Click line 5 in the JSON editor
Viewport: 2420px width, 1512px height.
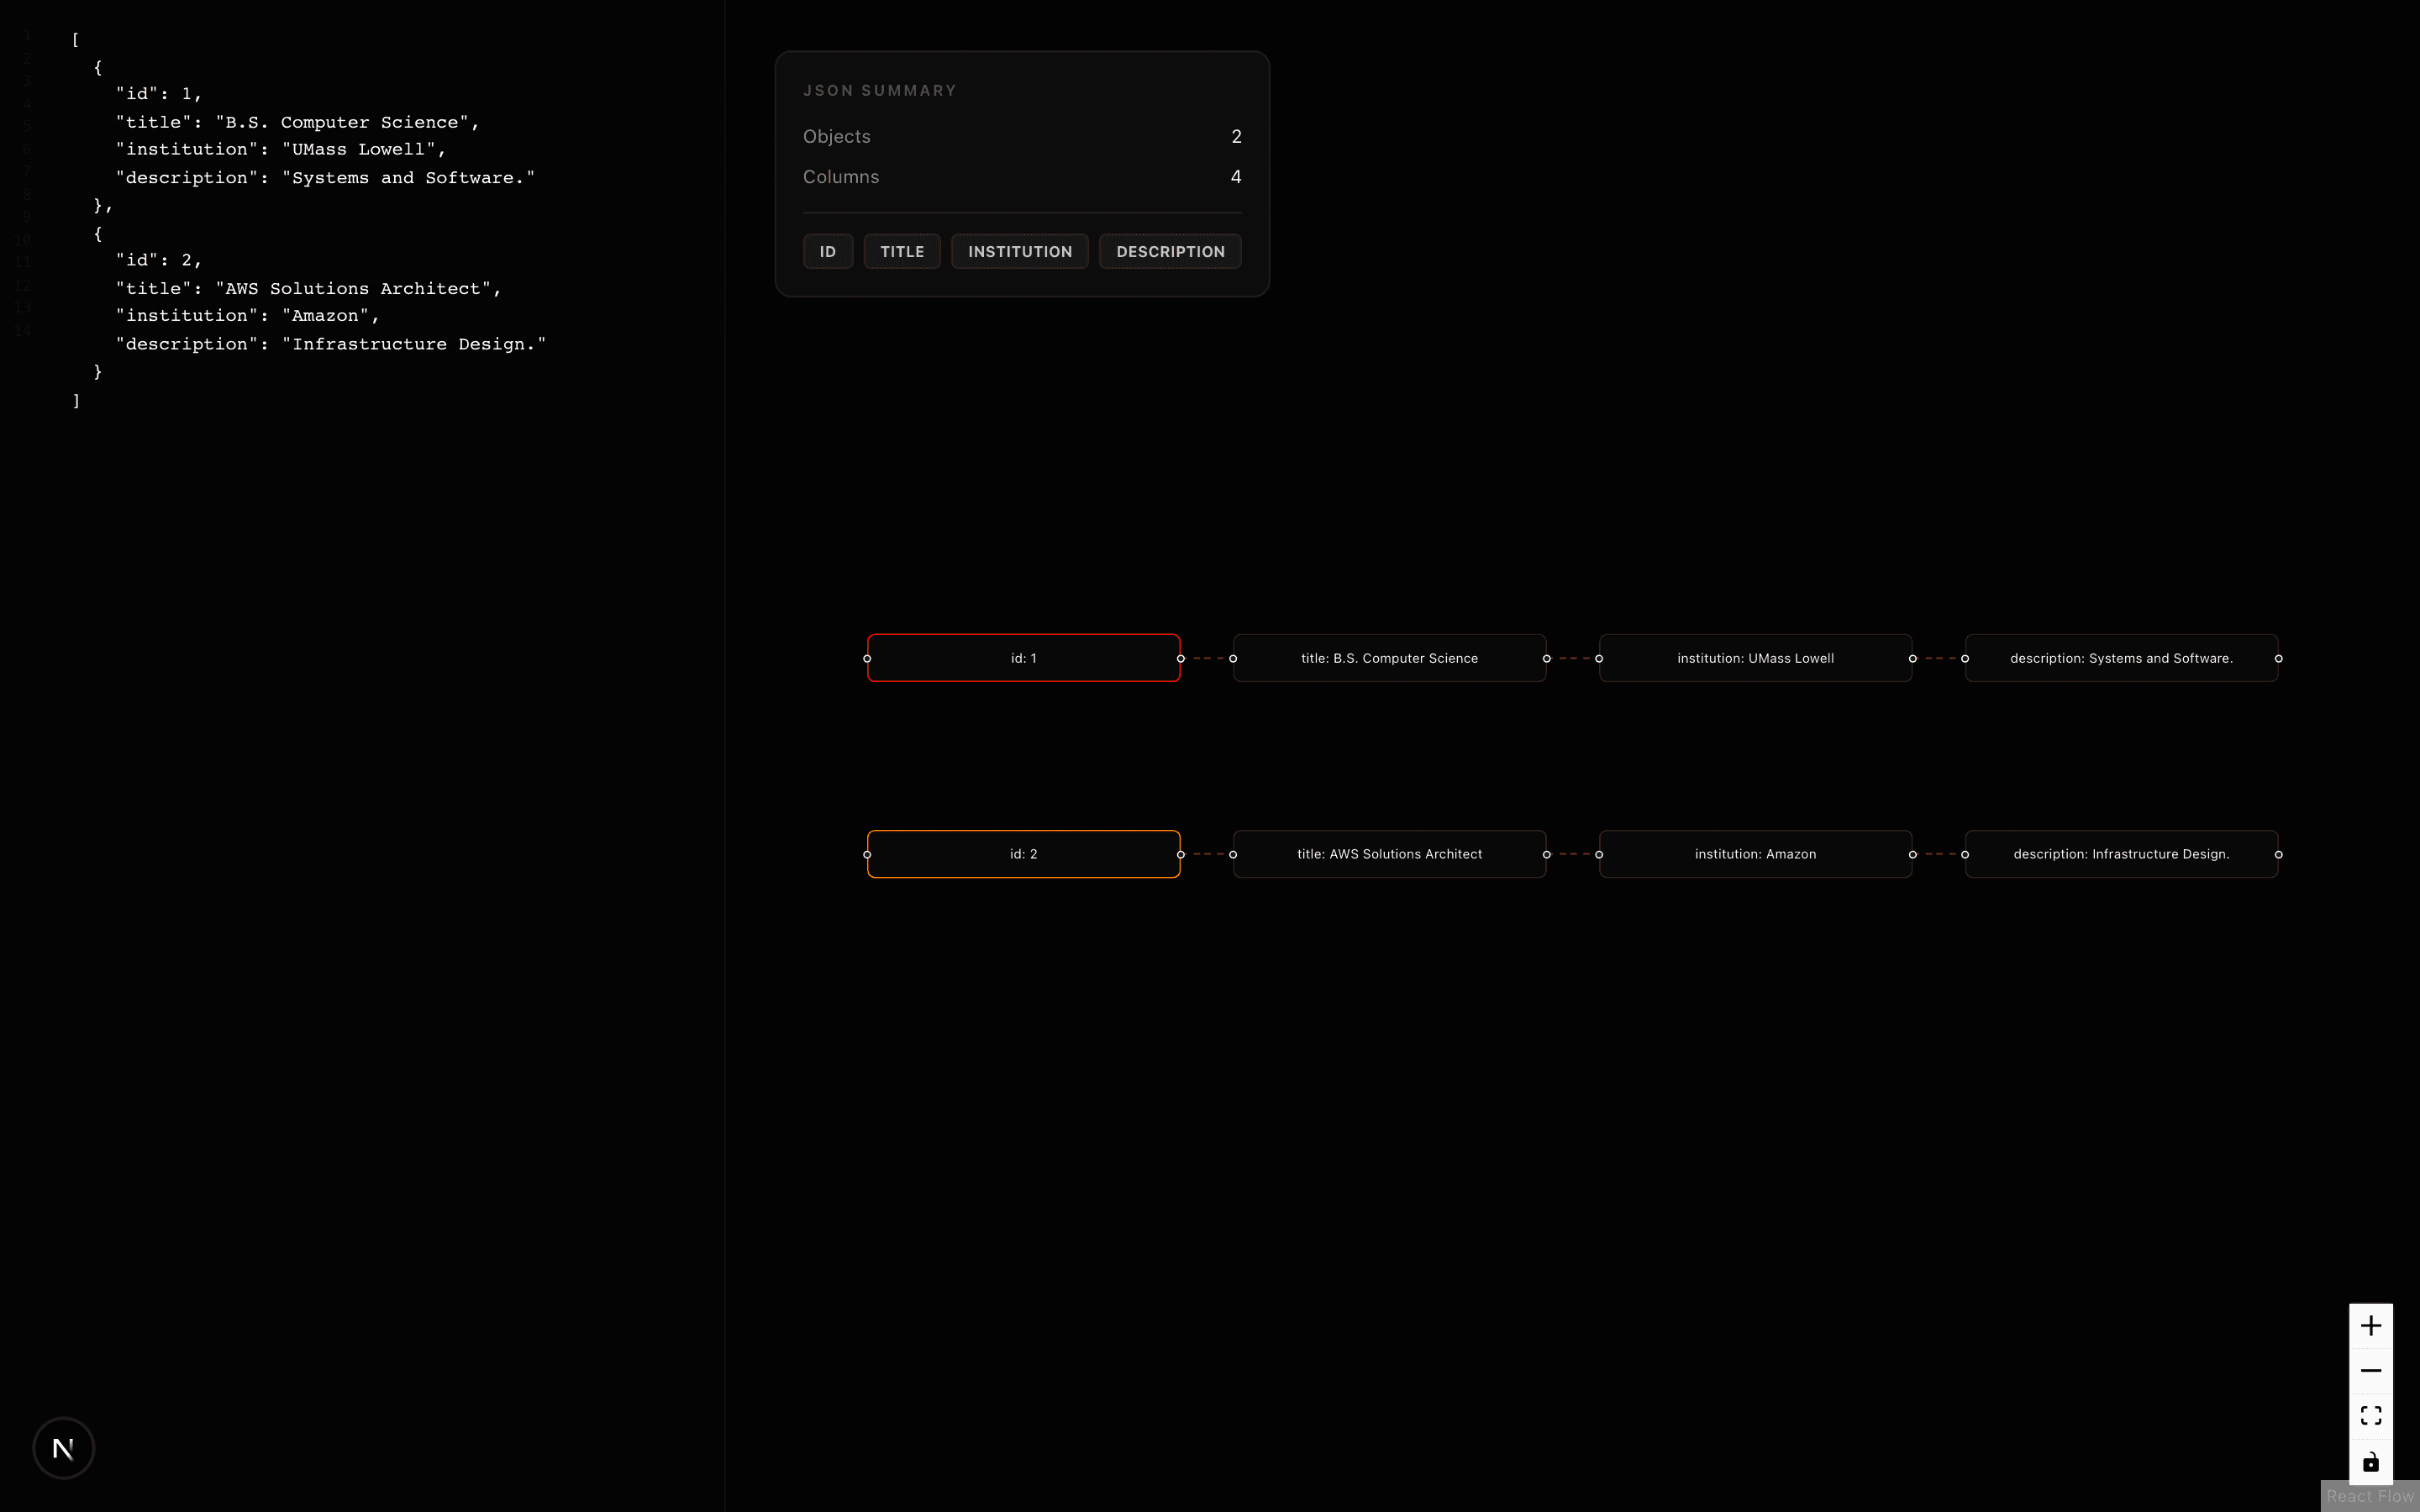click(300, 122)
